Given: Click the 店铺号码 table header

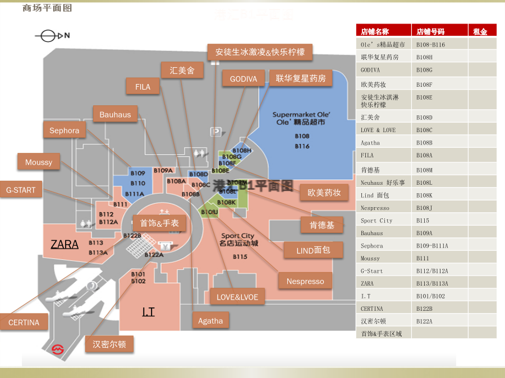Looking at the screenshot, I should click(430, 31).
